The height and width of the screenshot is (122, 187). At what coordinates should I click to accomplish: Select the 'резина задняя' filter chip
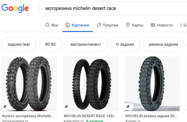coord(163,44)
